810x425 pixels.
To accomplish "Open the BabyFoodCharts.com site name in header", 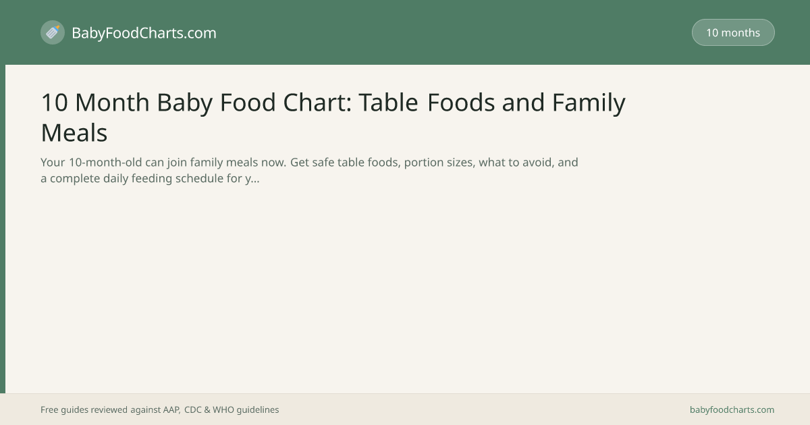I will 144,32.
